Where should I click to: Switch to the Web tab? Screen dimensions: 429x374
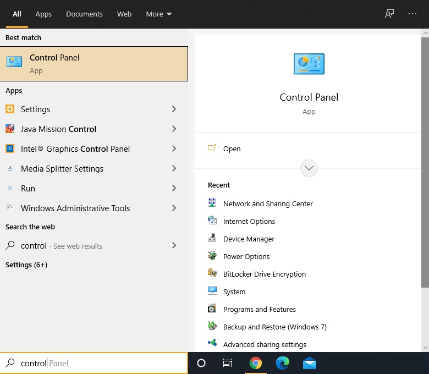(124, 14)
